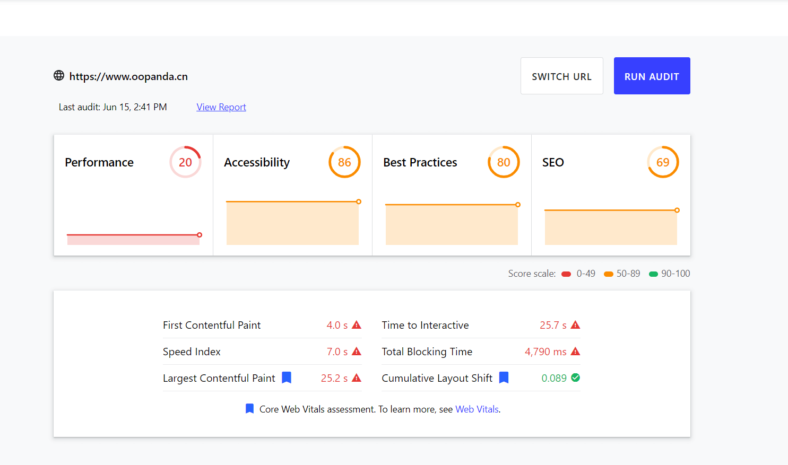This screenshot has width=788, height=465.
Task: Click the Speed Index label
Action: click(x=192, y=352)
